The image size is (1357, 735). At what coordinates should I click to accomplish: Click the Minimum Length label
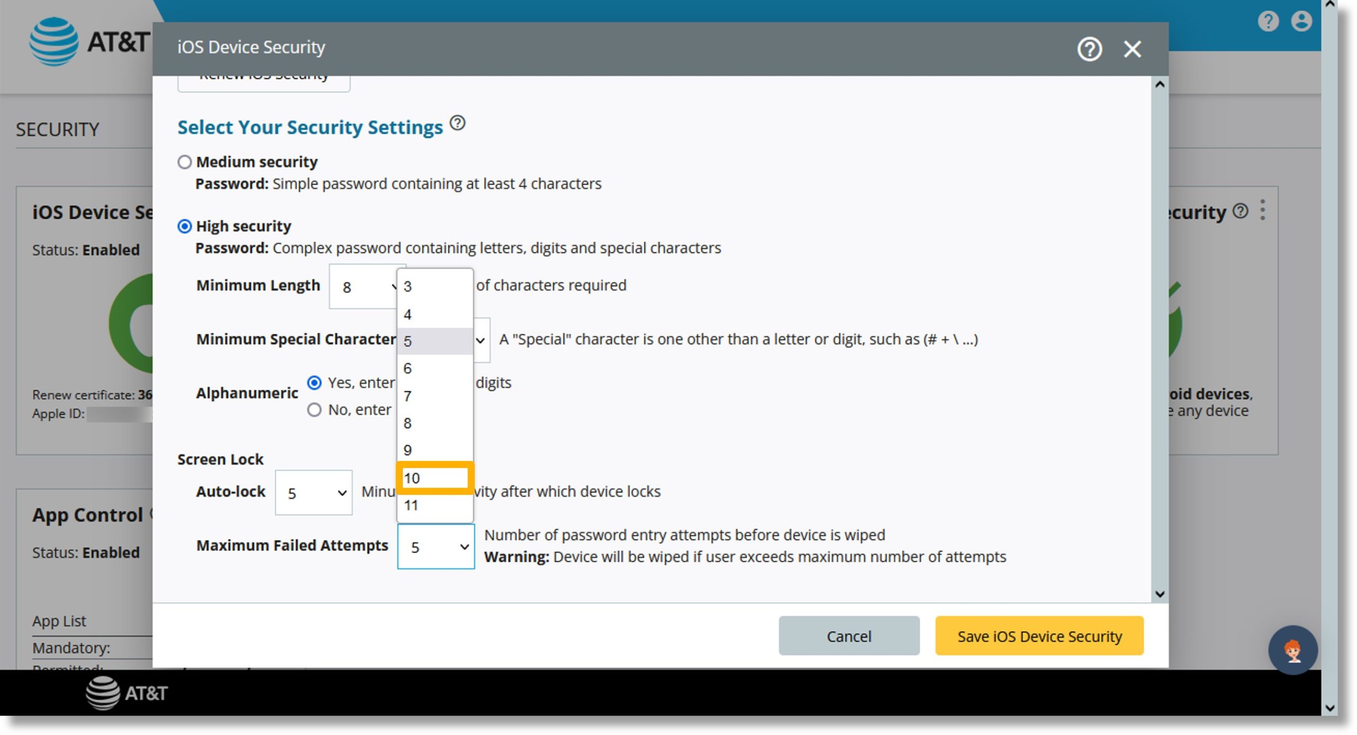(x=258, y=285)
